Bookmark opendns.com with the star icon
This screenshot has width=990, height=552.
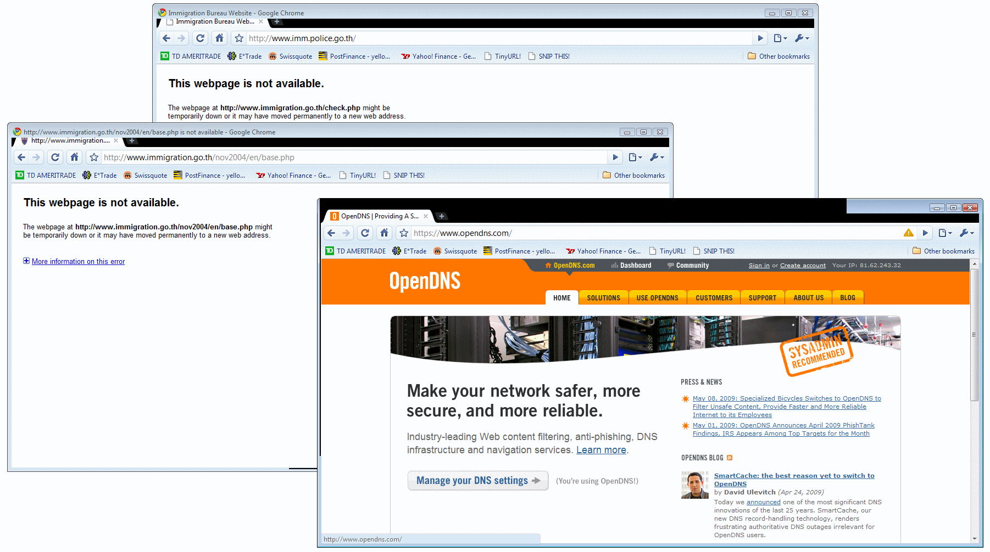coord(404,233)
